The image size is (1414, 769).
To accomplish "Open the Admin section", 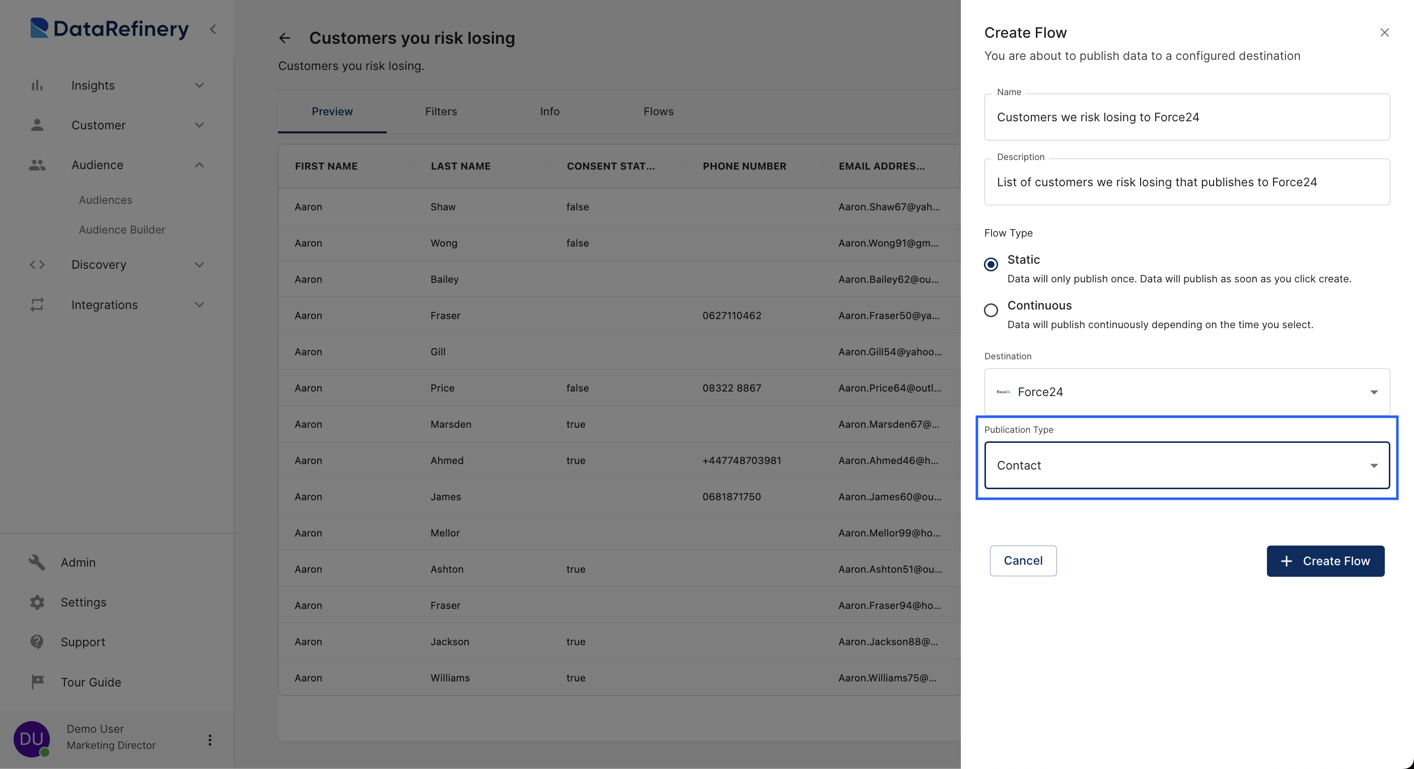I will coord(78,562).
